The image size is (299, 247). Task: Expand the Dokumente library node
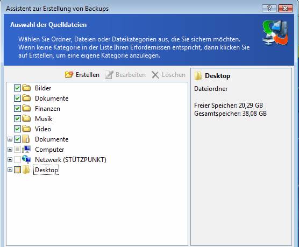10,139
